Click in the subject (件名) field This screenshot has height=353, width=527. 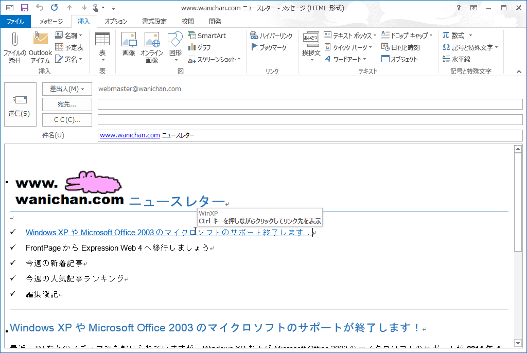[310, 135]
